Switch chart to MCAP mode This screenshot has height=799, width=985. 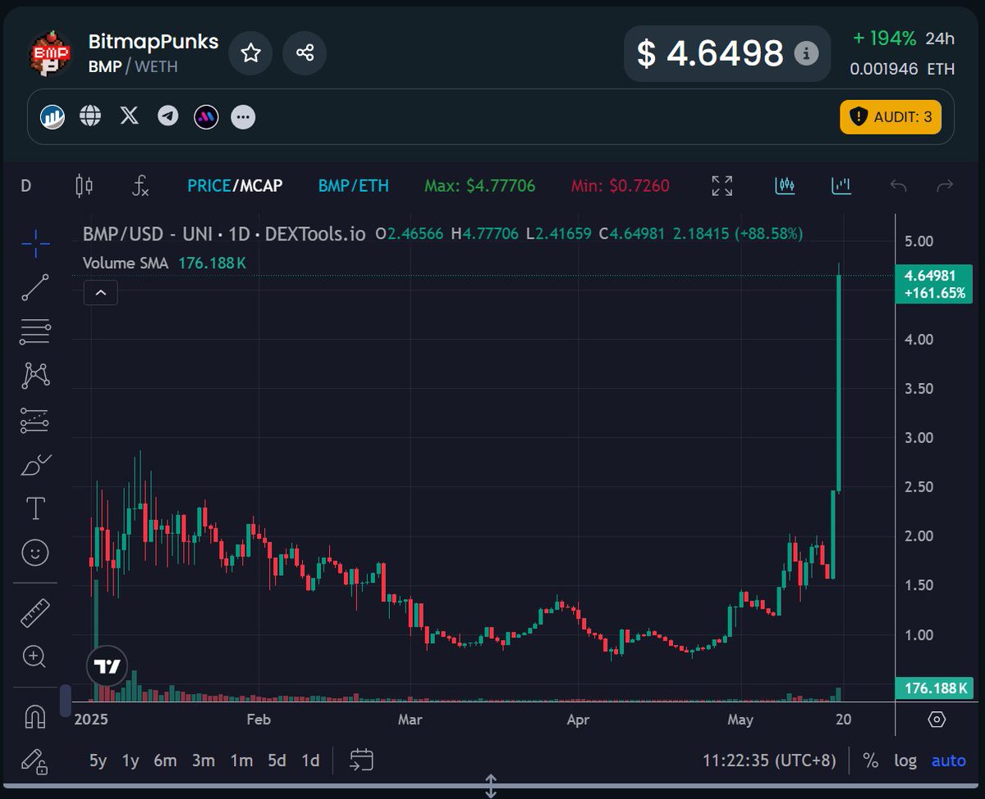261,186
